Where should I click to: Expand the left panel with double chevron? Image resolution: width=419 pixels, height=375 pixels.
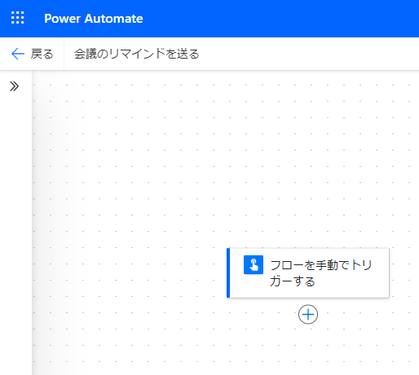pos(15,86)
